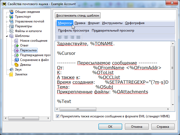Select Общие сведения in the tree

point(27,12)
